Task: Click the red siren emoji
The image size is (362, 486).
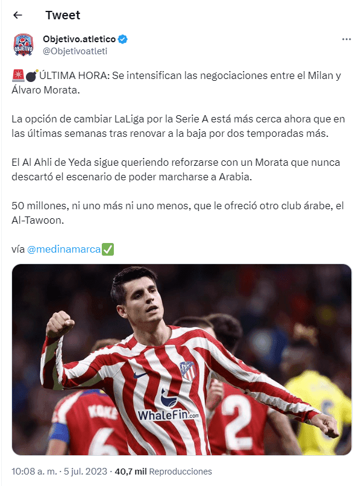Action: click(18, 75)
